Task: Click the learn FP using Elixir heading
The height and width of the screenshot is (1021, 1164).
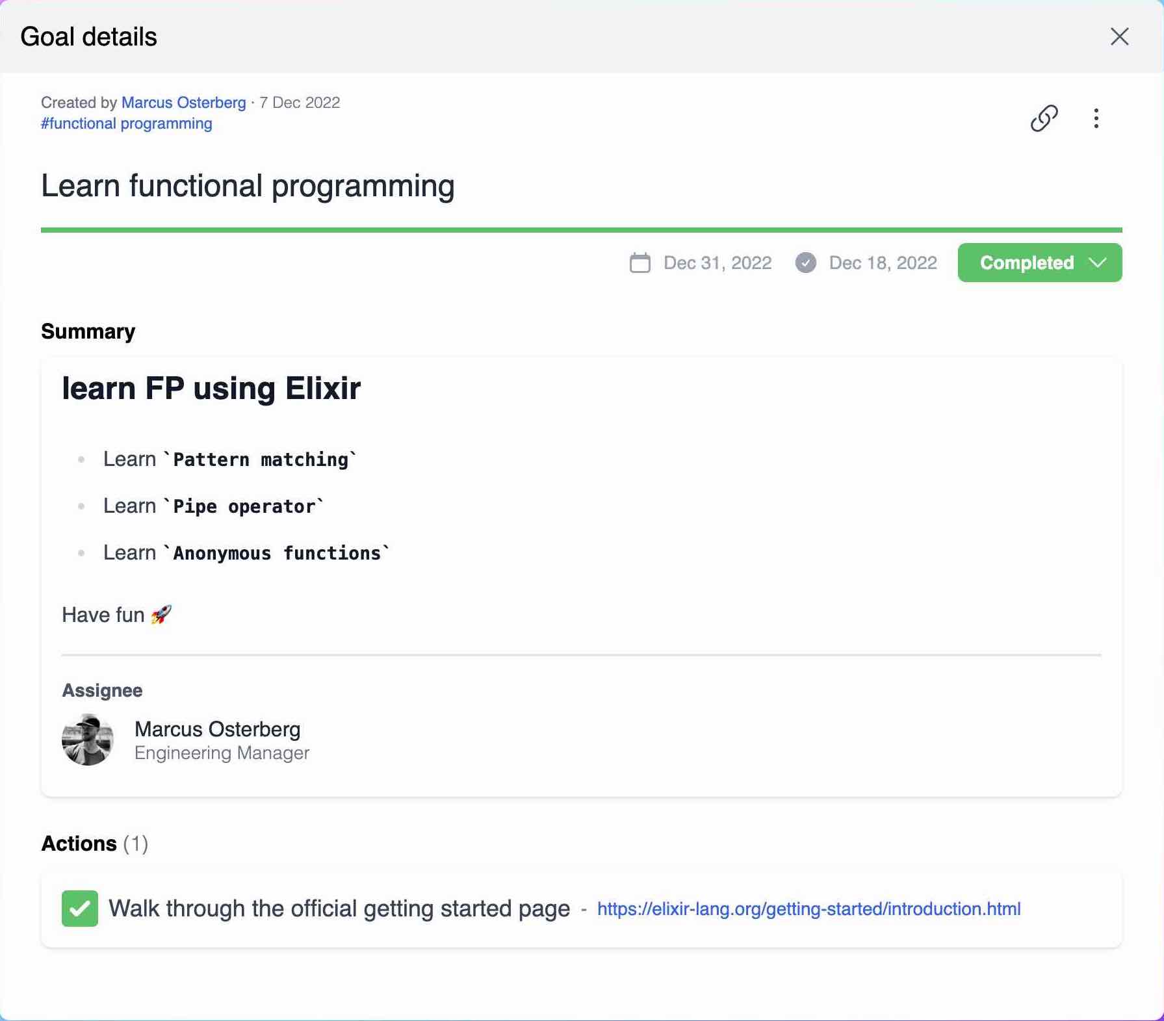Action: (211, 389)
